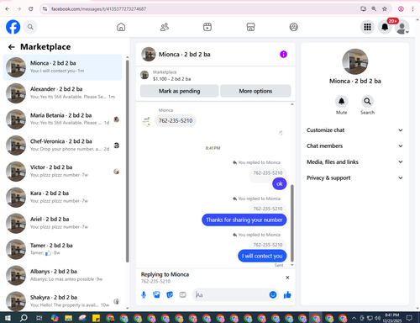The width and height of the screenshot is (420, 323).
Task: Click 'Thanks for sharing your number' bubble
Action: coord(244,220)
